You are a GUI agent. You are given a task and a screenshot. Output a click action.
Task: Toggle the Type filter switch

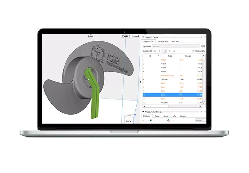[203, 46]
